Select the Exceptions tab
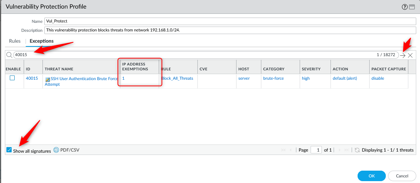 point(41,41)
